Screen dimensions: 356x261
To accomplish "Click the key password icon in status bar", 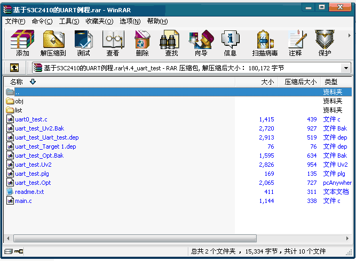I will point(19,251).
